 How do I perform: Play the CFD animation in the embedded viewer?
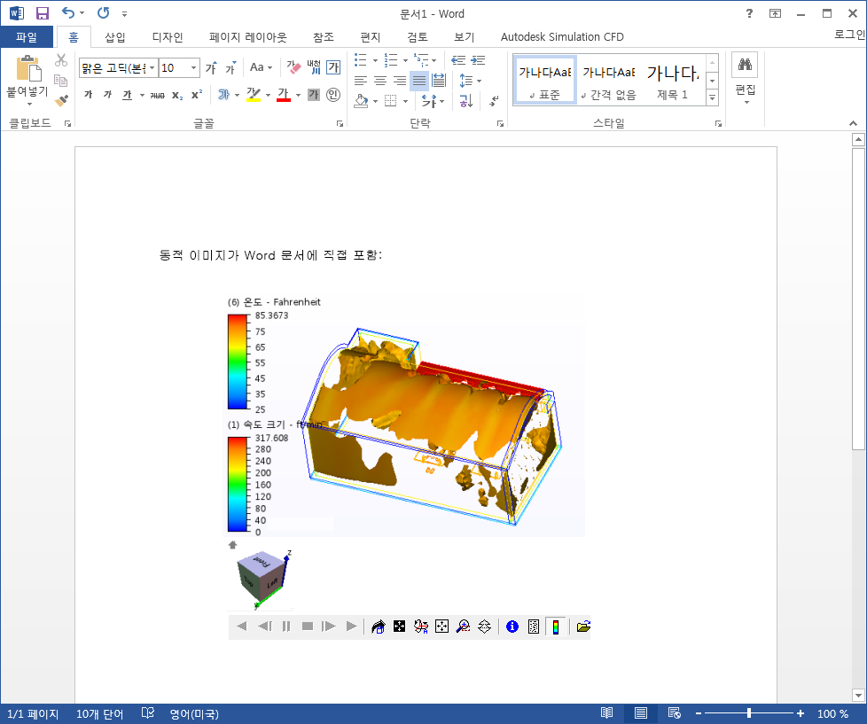tap(351, 627)
